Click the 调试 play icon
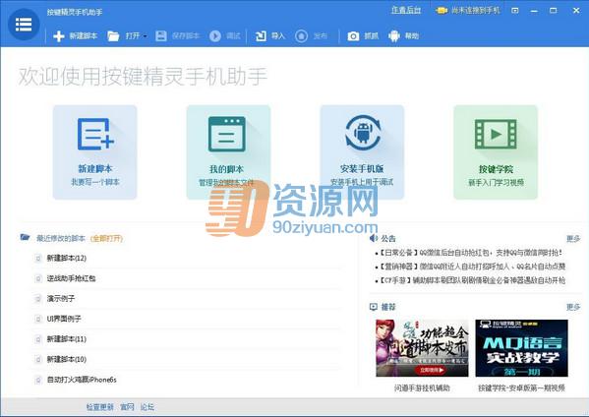 (x=215, y=36)
